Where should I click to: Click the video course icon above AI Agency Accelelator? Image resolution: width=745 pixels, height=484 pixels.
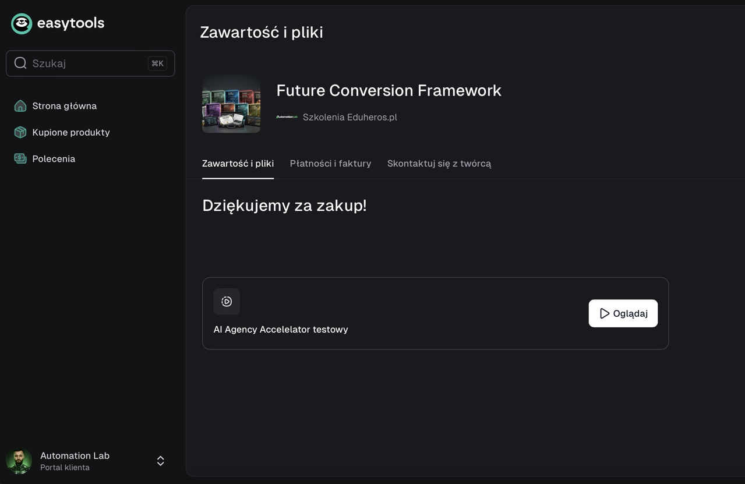coord(227,302)
